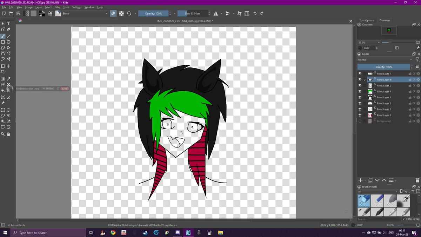The width and height of the screenshot is (421, 237).
Task: Select the Fill bucket tool
Action: pyautogui.click(x=3, y=90)
